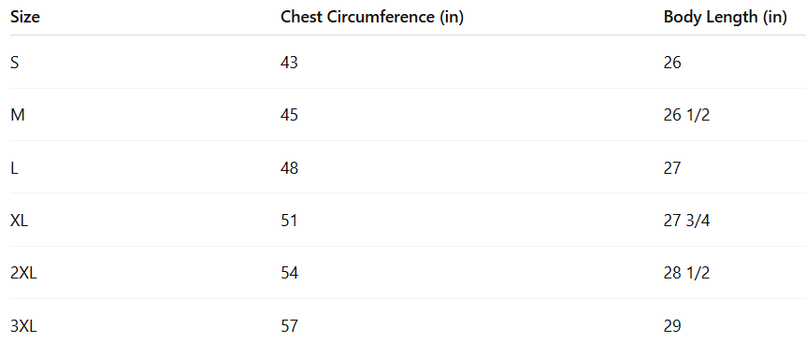This screenshot has width=806, height=357.
Task: Click chest circumference value 54
Action: (x=290, y=273)
